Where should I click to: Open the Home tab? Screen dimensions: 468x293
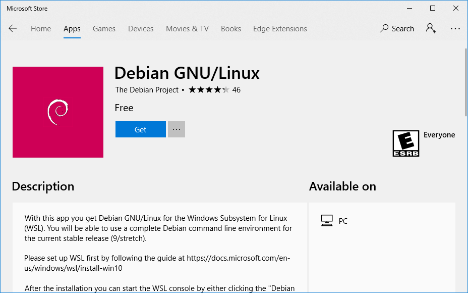point(41,29)
